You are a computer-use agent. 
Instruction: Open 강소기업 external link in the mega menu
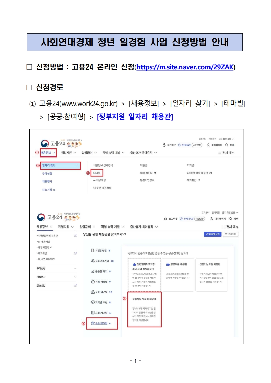pos(49,190)
